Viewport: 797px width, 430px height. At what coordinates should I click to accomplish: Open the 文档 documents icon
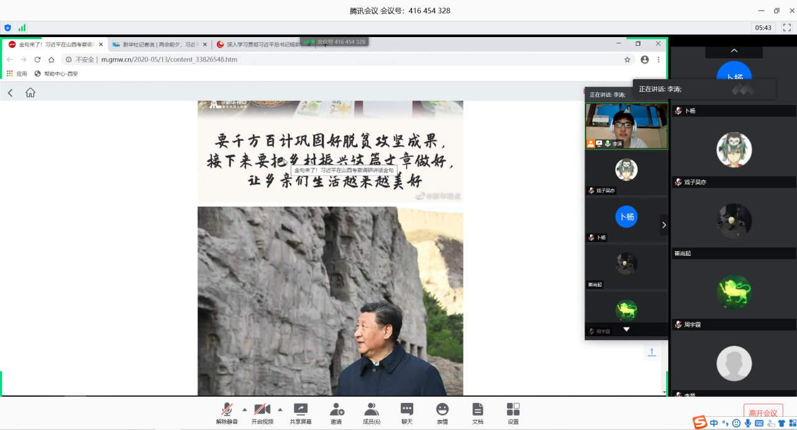point(477,410)
